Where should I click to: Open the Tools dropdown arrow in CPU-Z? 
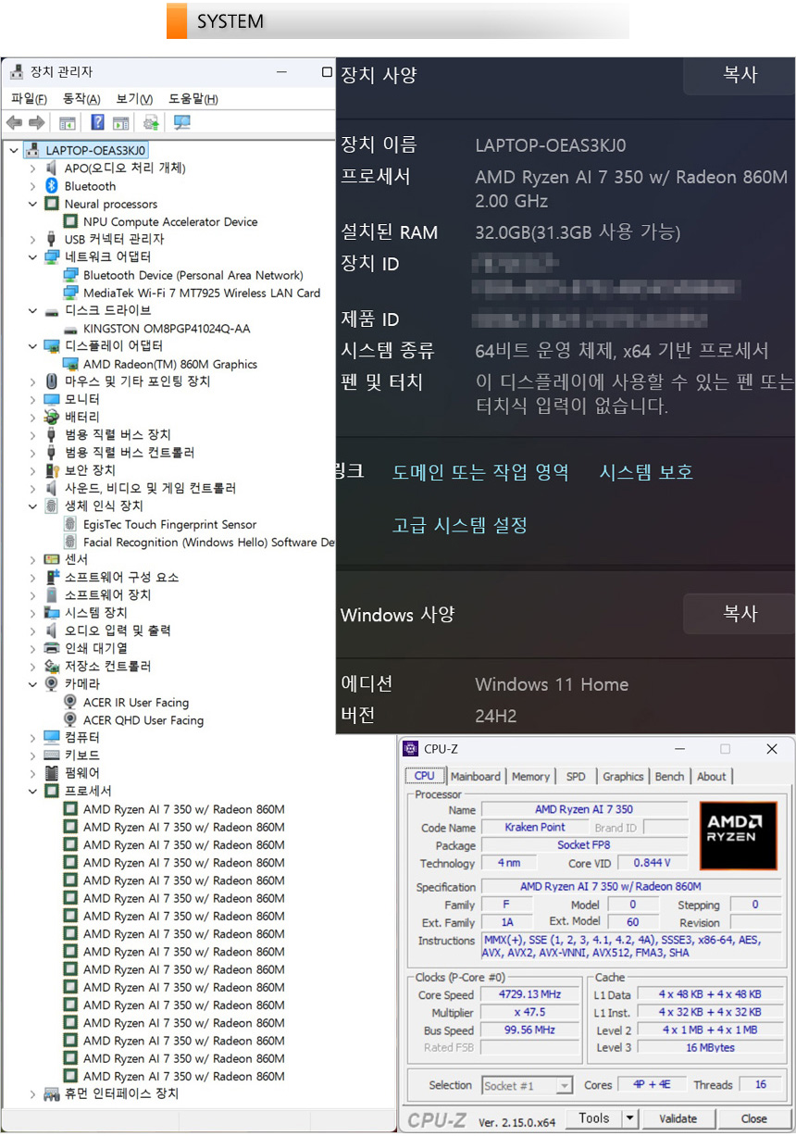pyautogui.click(x=629, y=1118)
